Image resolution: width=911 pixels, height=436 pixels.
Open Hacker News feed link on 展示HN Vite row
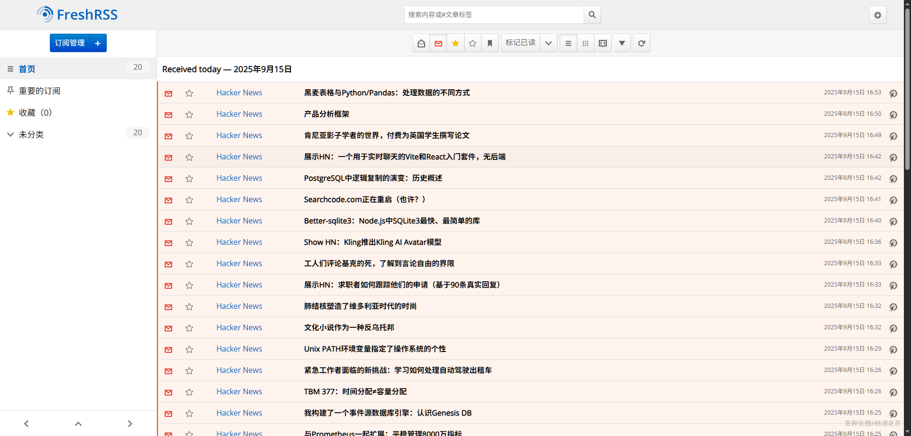239,157
